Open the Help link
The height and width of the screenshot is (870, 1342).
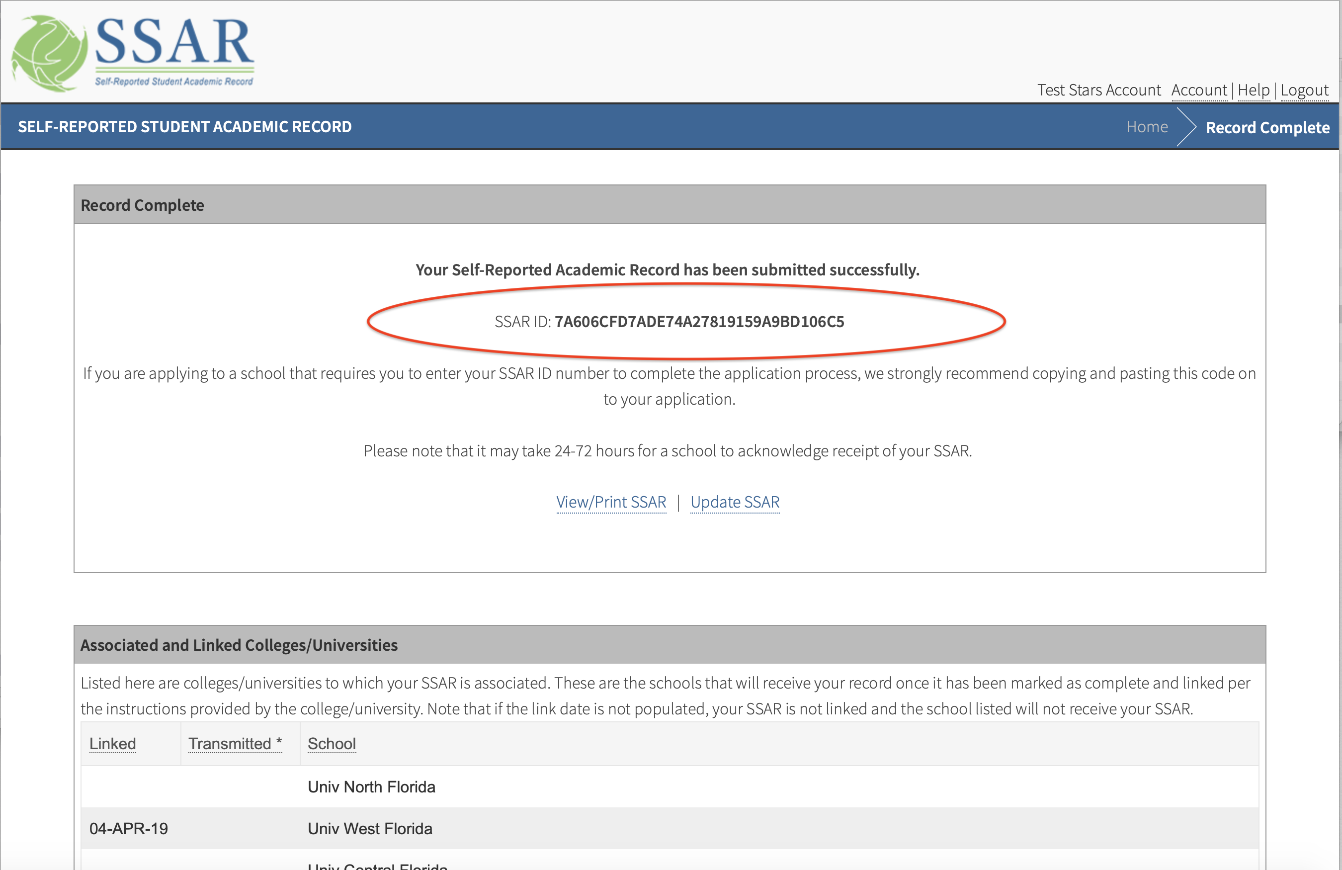click(1253, 90)
